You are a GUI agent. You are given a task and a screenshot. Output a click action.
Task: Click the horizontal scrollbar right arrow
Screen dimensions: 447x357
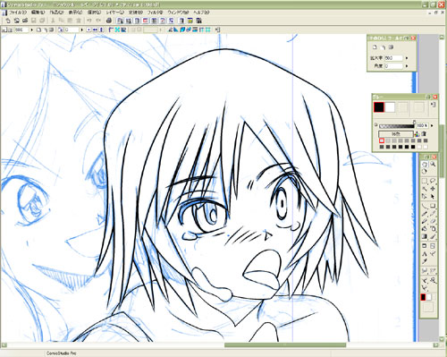(435, 345)
